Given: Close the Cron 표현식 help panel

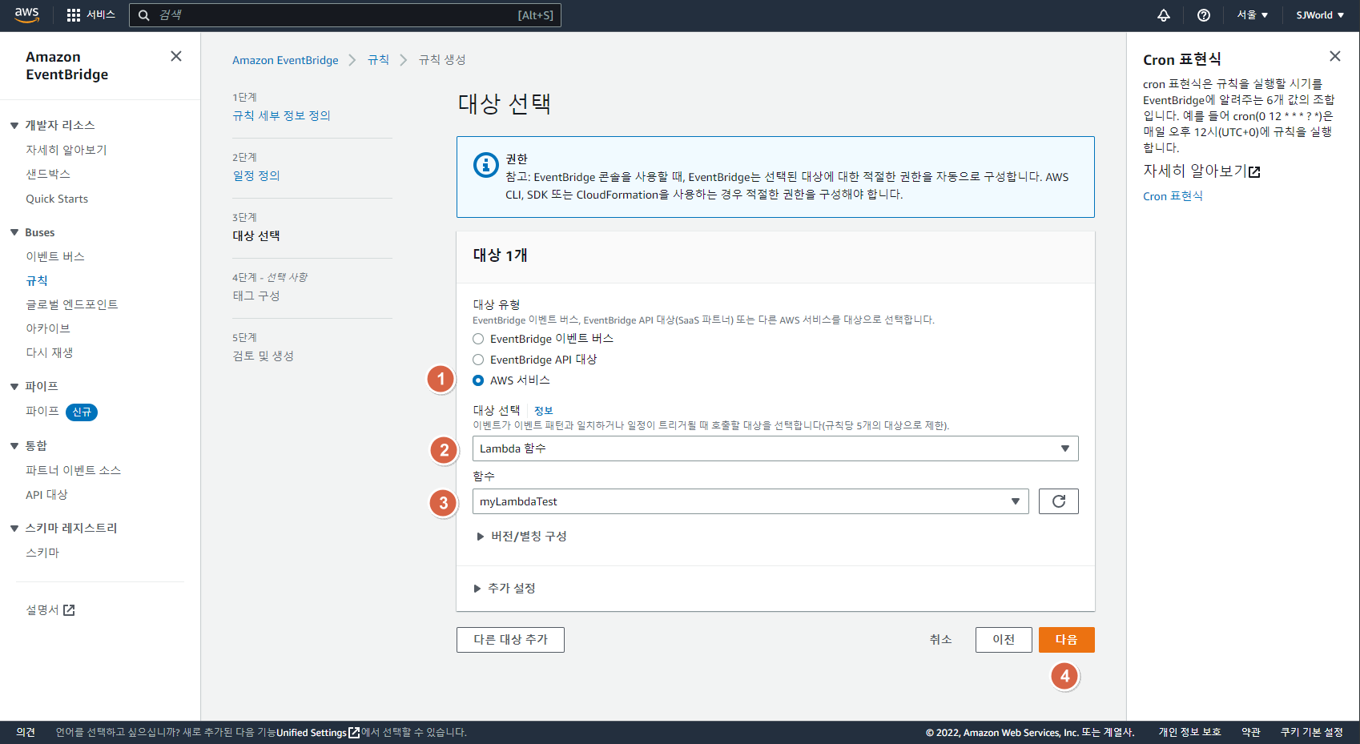Looking at the screenshot, I should point(1334,56).
